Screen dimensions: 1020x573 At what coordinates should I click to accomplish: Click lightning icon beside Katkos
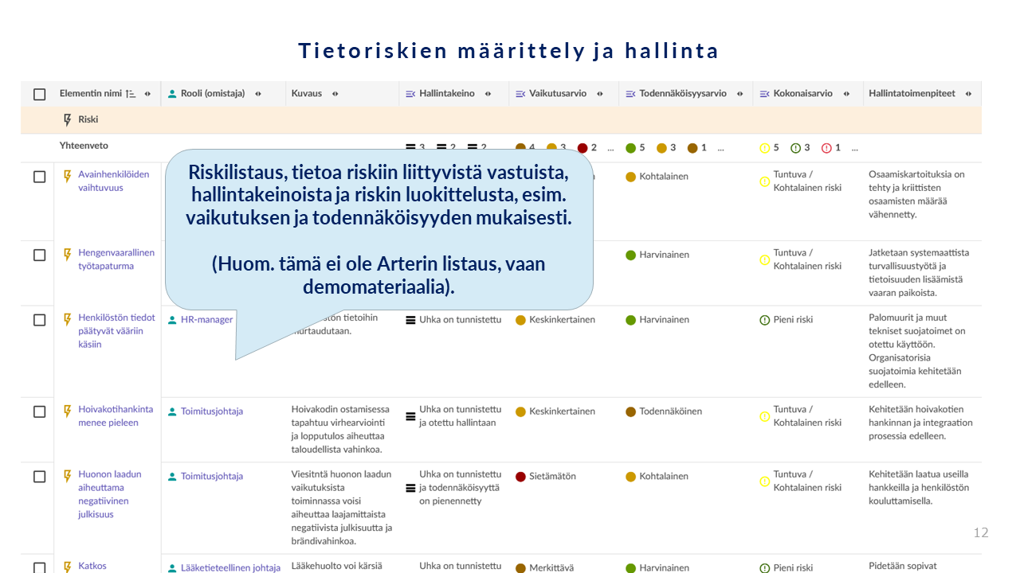click(x=68, y=567)
